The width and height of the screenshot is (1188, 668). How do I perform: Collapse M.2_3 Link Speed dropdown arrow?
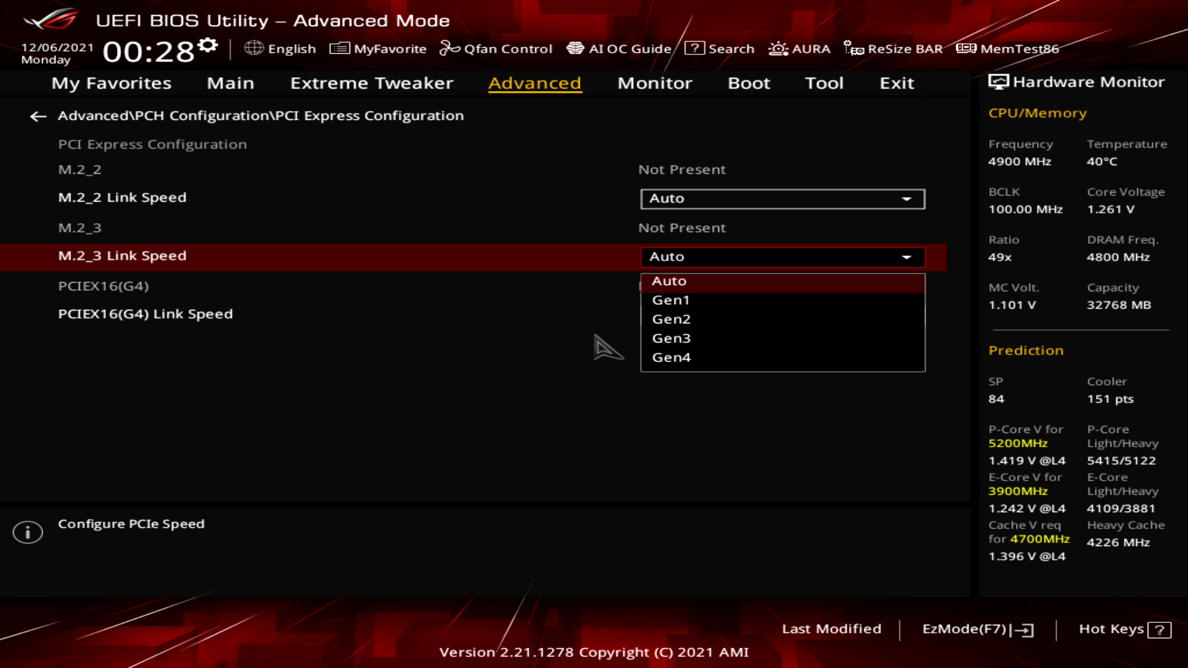(906, 257)
